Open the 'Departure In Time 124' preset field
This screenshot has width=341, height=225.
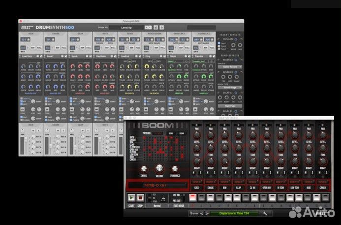tap(234, 214)
